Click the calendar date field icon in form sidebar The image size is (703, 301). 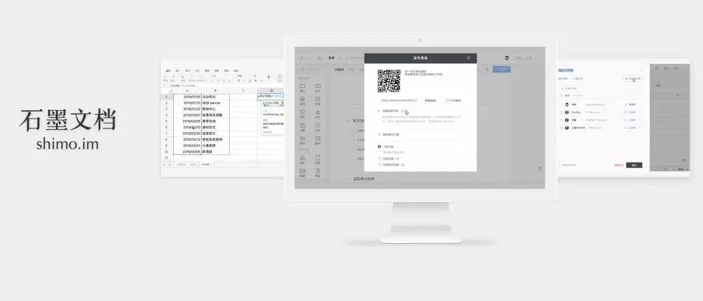[302, 125]
